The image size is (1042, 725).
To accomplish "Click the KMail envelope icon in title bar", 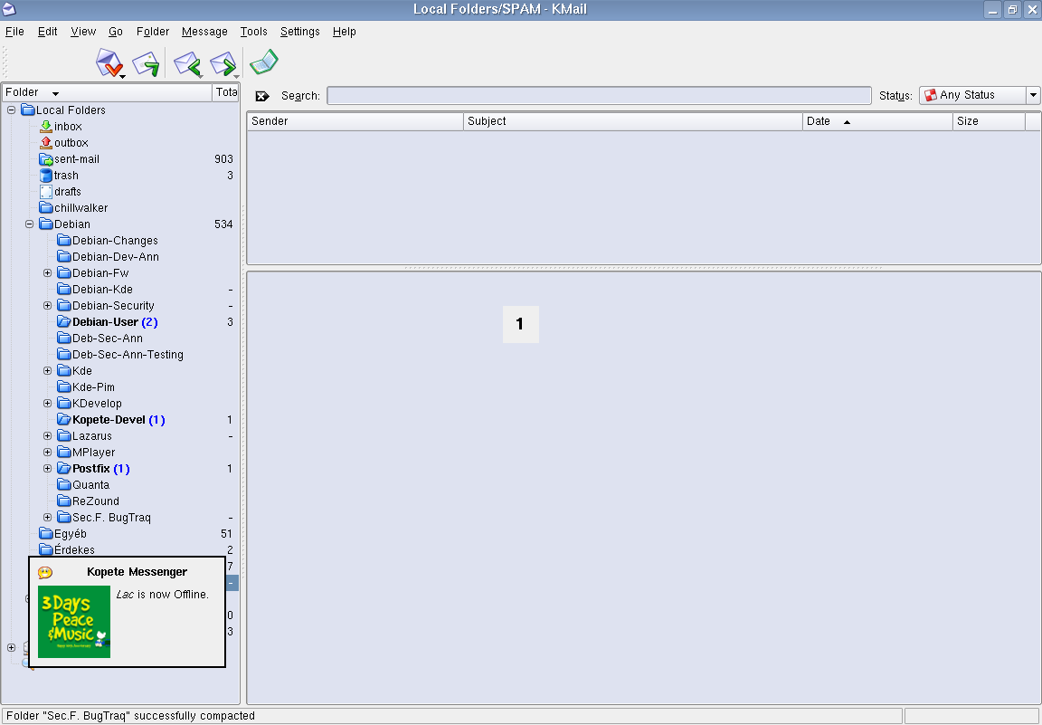I will (x=9, y=9).
